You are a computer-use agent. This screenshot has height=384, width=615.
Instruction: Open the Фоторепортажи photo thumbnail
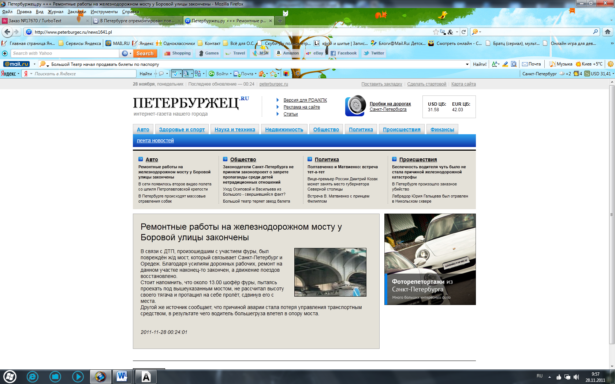[430, 256]
